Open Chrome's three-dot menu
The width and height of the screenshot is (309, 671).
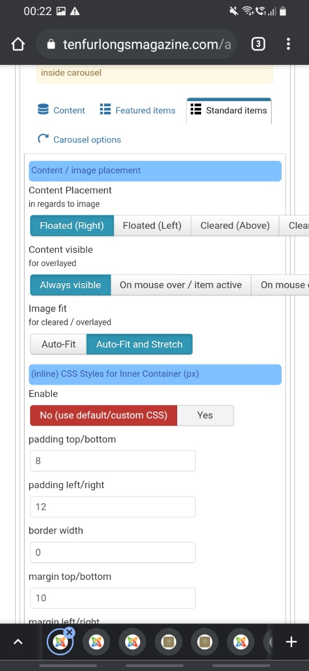288,44
